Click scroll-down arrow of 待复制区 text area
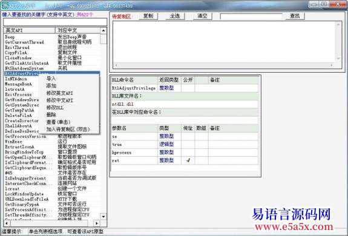The width and height of the screenshot is (348, 236). point(338,59)
